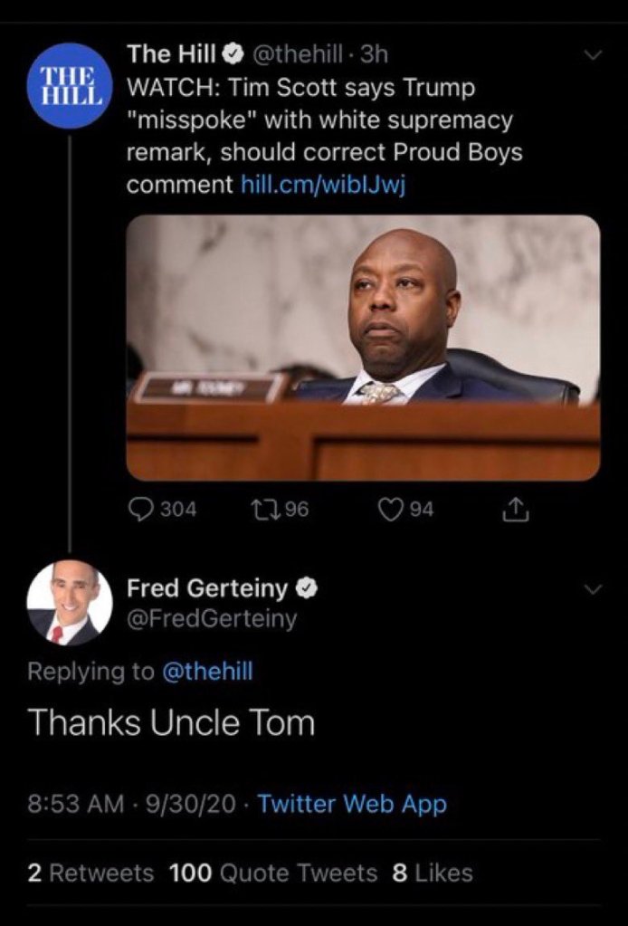This screenshot has height=926, width=628.
Task: View the 100 Quote Tweets
Action: click(x=271, y=873)
